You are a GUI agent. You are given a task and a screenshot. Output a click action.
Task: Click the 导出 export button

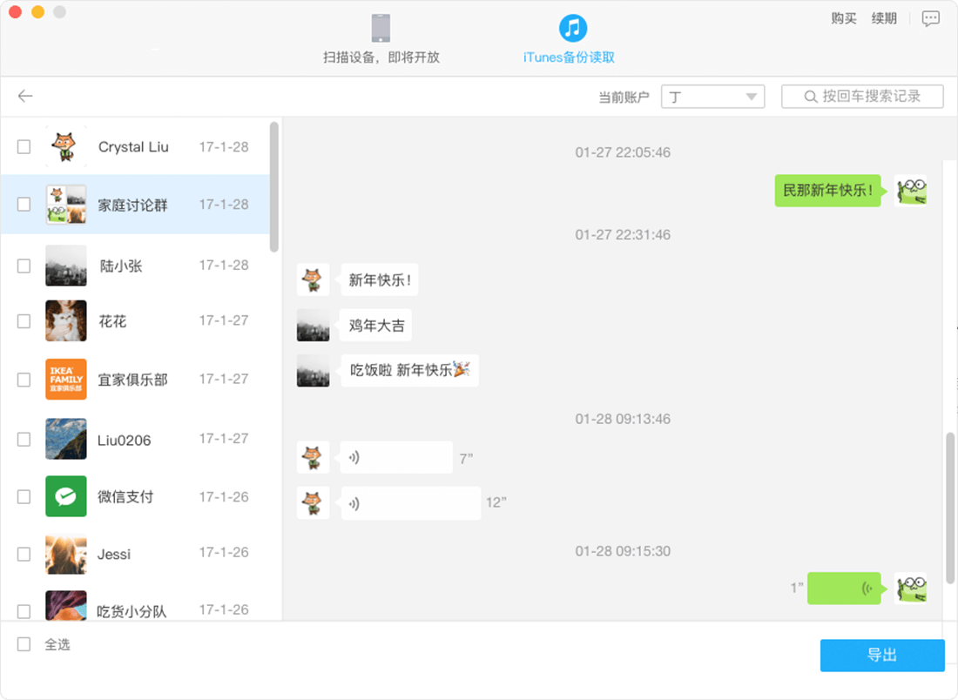pyautogui.click(x=882, y=656)
